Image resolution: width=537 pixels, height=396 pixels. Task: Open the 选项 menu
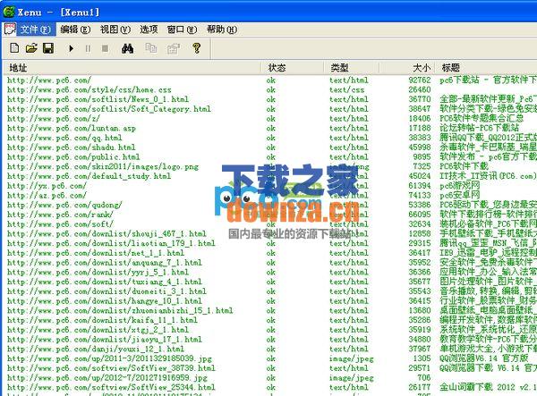coord(149,29)
